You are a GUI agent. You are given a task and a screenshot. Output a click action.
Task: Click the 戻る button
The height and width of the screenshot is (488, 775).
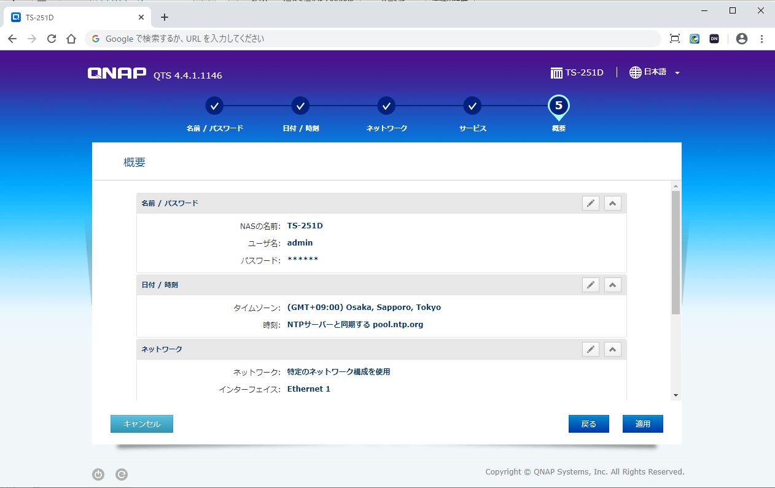588,424
